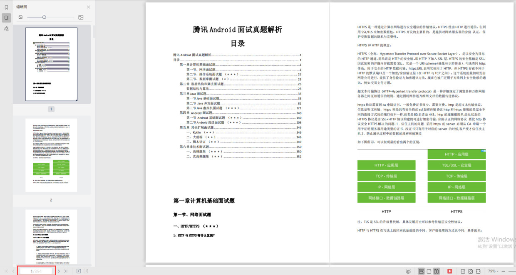The width and height of the screenshot is (516, 275).
Task: Click the 目录 heading on page one
Action: click(238, 43)
